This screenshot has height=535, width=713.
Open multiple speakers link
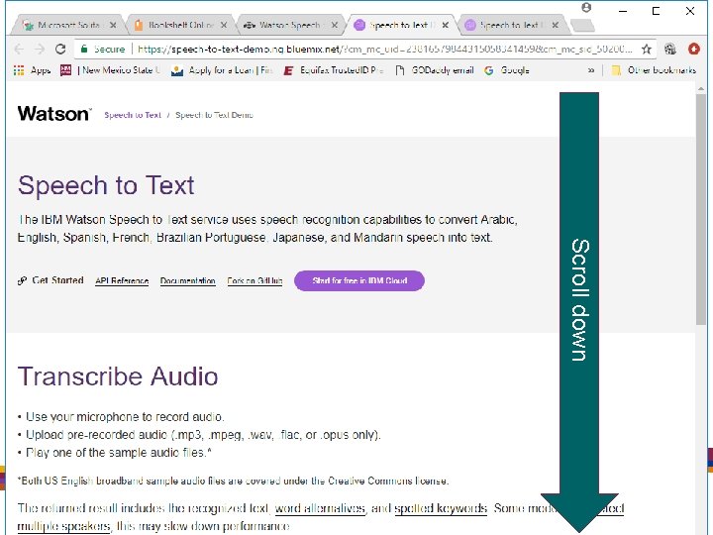(63, 526)
